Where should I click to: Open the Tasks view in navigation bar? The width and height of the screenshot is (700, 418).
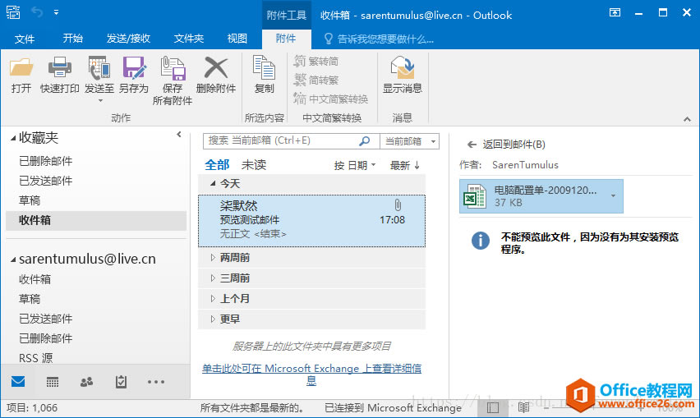[x=121, y=382]
